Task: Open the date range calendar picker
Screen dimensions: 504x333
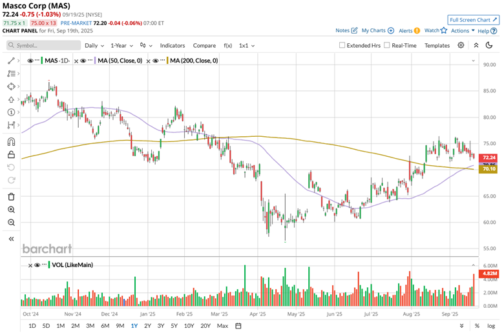Action: click(x=238, y=326)
